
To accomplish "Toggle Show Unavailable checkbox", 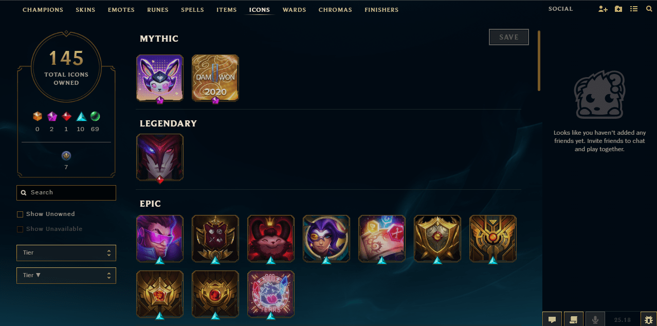I will [20, 229].
